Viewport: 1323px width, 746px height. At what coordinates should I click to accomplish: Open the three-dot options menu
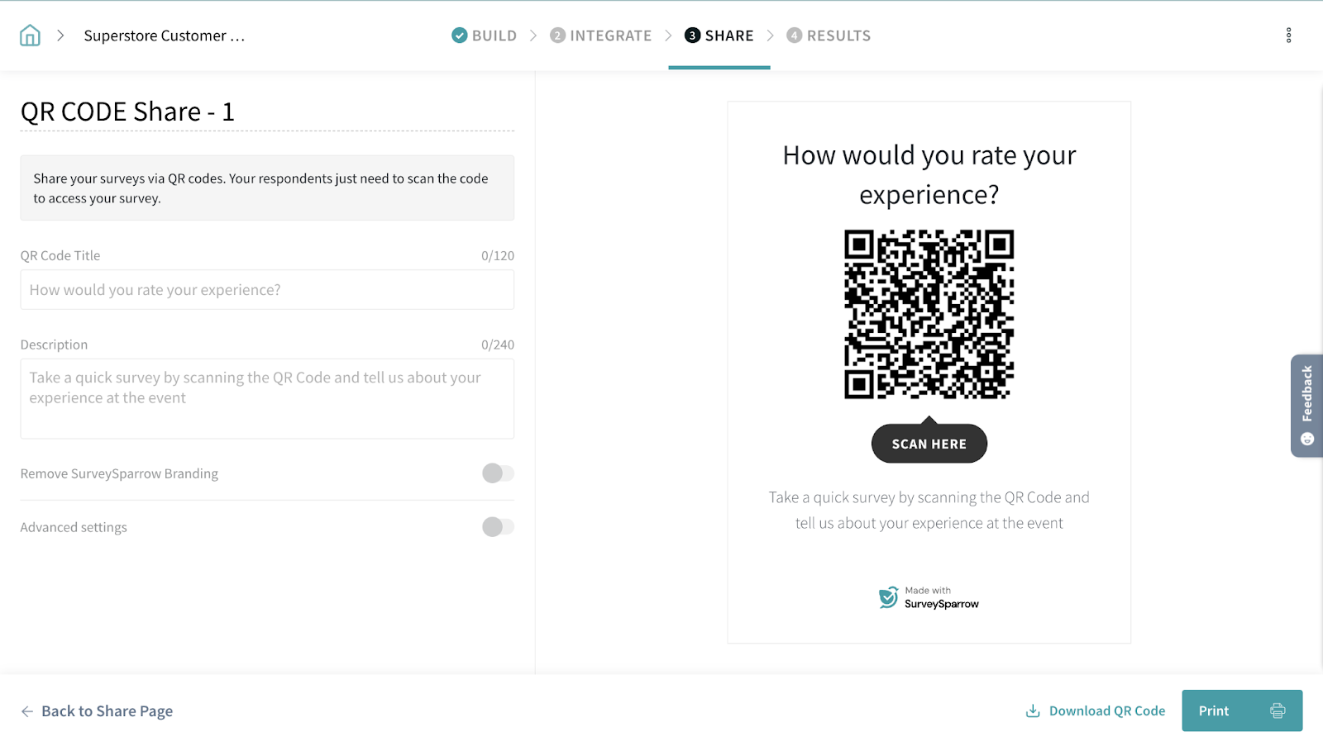coord(1288,36)
